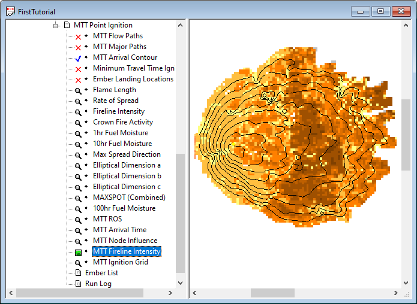
Task: Open the MTT Ignition Grid item
Action: coord(120,262)
